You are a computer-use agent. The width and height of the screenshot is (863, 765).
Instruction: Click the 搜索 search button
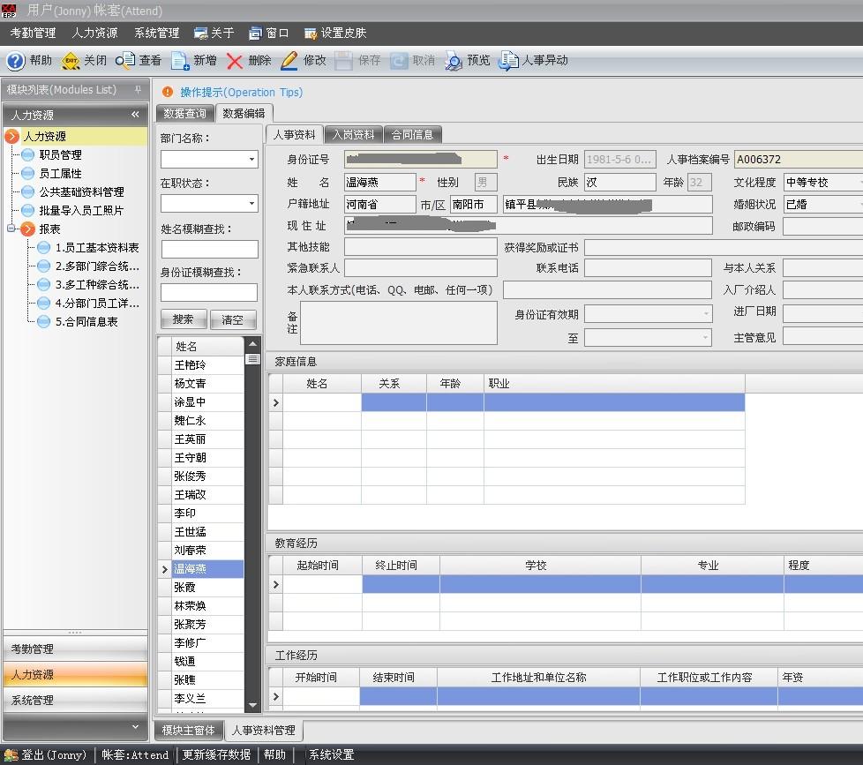point(184,319)
